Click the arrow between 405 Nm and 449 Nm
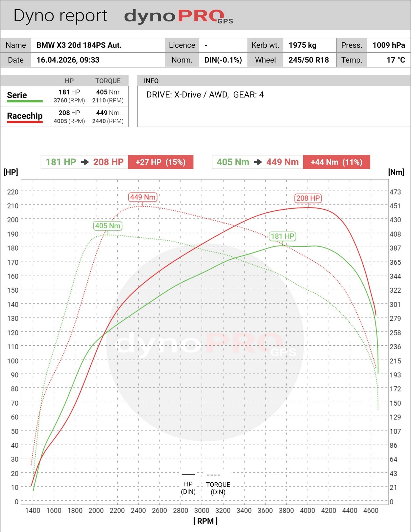This screenshot has width=411, height=532. click(x=258, y=162)
